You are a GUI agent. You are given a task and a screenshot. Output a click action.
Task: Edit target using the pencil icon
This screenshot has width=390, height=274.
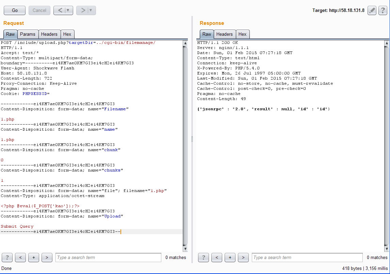click(372, 11)
